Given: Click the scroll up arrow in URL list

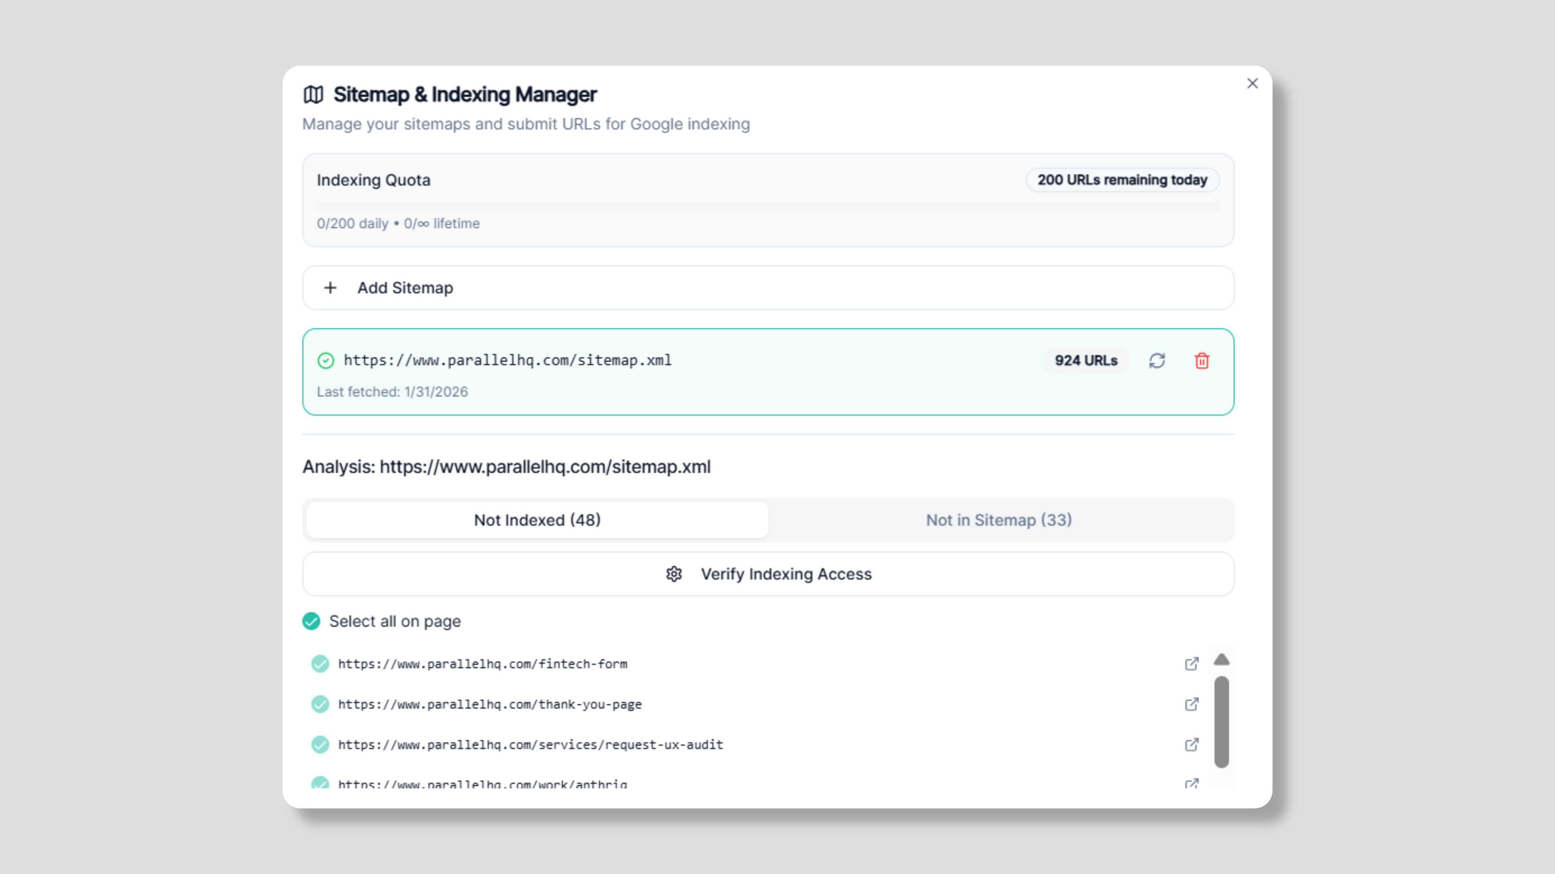Looking at the screenshot, I should (1221, 659).
